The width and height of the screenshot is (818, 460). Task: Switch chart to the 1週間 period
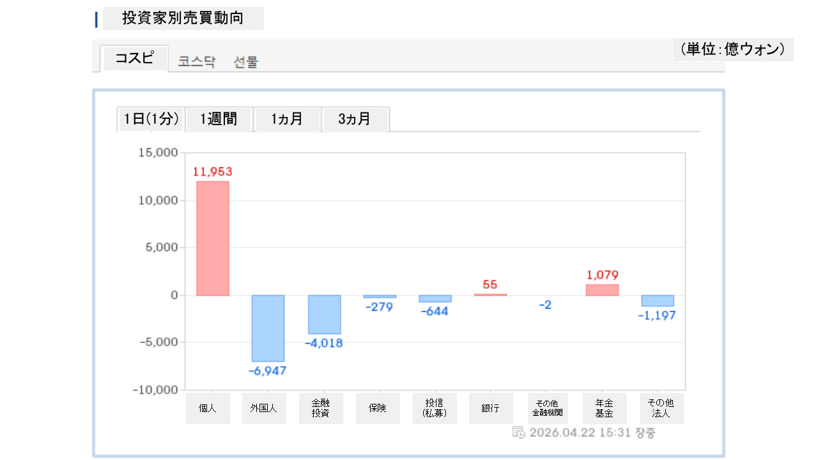point(219,119)
